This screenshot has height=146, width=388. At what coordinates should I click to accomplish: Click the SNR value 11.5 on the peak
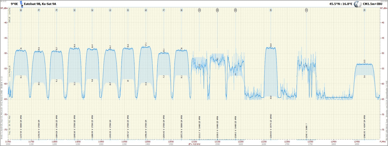click(365, 62)
